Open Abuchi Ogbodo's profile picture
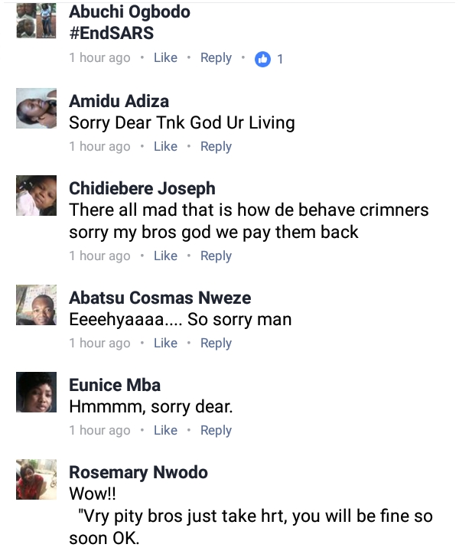 (37, 21)
